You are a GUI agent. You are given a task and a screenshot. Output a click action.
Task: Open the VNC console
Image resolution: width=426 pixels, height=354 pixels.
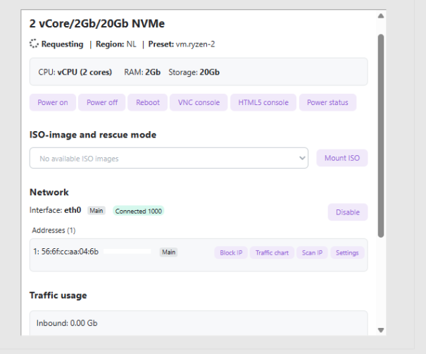198,103
